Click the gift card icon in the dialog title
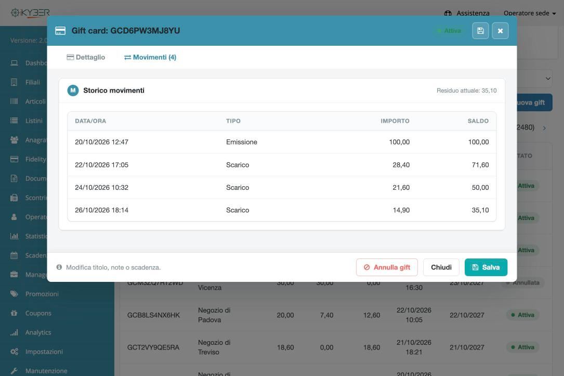 point(60,31)
